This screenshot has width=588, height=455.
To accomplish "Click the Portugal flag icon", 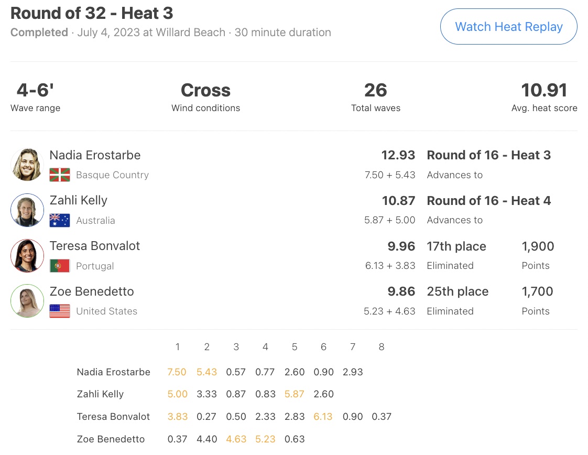I will [60, 266].
